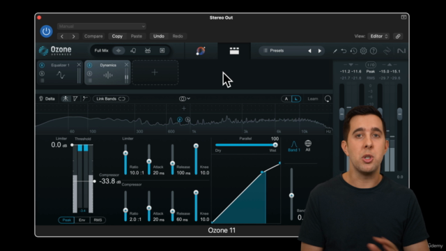Image resolution: width=446 pixels, height=251 pixels.
Task: Click the Logic next setting arrow
Action: [74, 36]
